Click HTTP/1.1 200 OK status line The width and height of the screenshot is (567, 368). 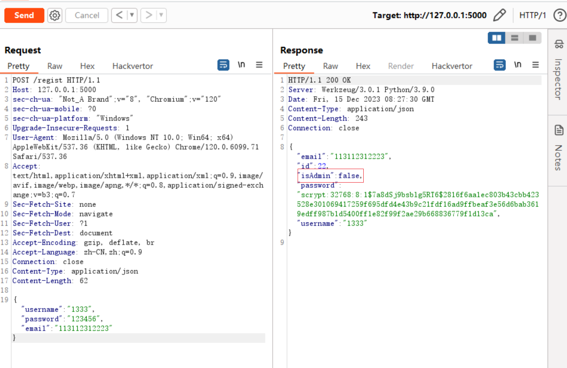point(320,80)
